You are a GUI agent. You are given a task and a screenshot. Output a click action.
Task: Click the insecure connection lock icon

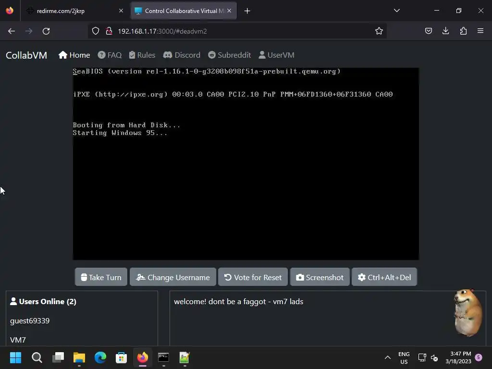[109, 31]
